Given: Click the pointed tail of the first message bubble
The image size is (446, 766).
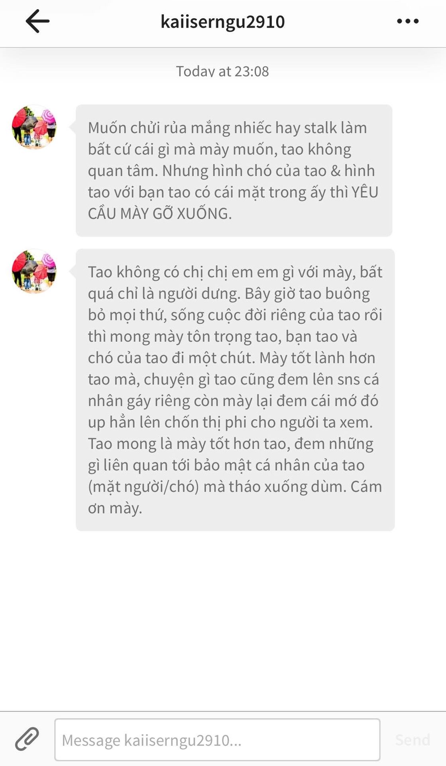Looking at the screenshot, I should 72,127.
